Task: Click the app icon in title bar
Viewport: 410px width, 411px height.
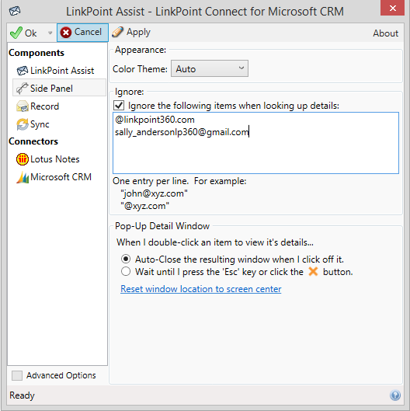Action: click(x=15, y=11)
